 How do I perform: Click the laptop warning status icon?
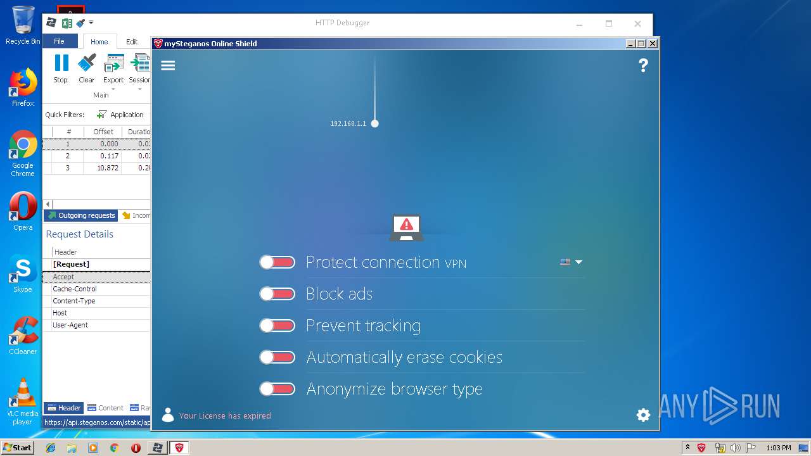coord(406,228)
